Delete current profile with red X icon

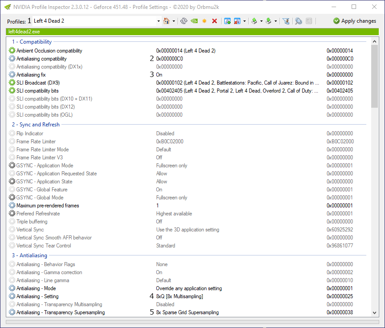point(215,21)
